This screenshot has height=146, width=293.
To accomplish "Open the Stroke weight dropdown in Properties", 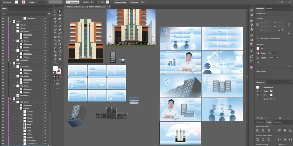I will pos(277,53).
